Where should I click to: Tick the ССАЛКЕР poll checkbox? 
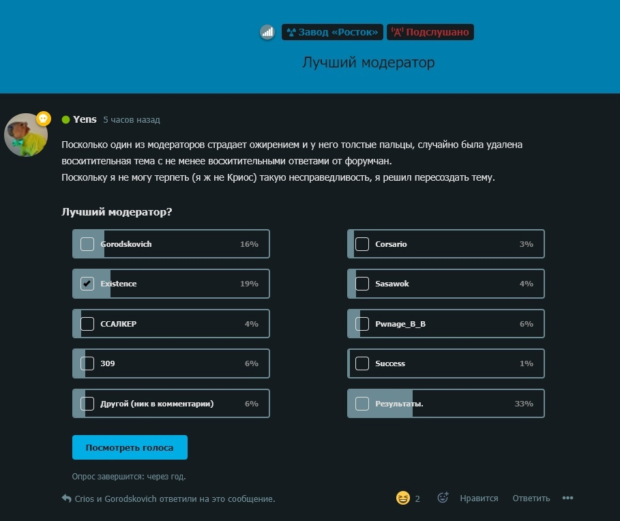point(87,324)
